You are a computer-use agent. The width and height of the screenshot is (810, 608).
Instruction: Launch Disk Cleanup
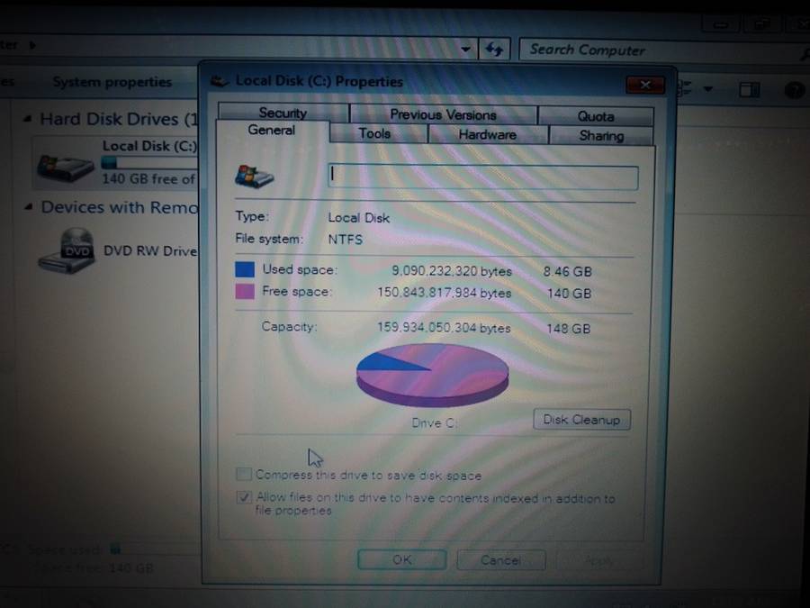(580, 419)
